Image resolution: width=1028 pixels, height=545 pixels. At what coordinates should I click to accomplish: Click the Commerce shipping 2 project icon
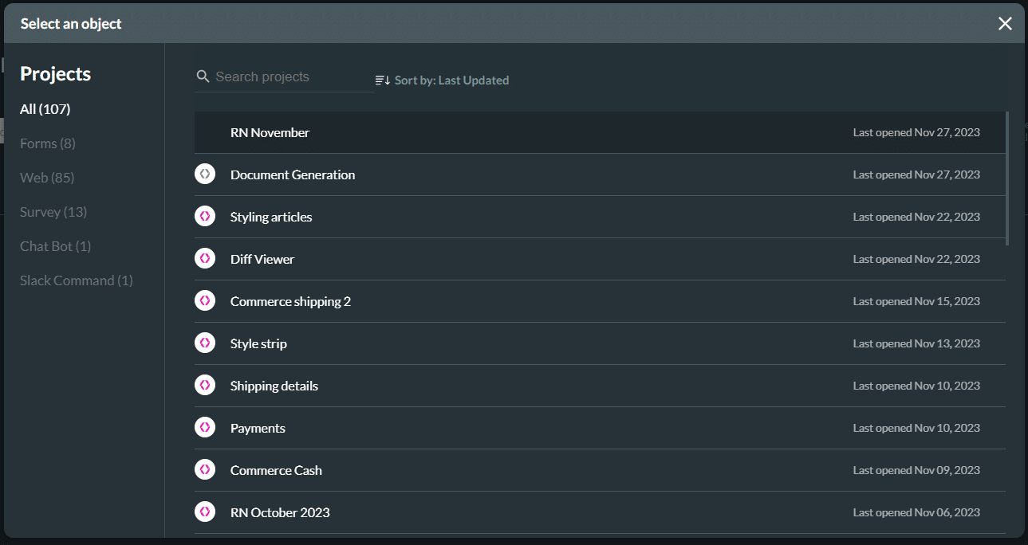coord(205,300)
